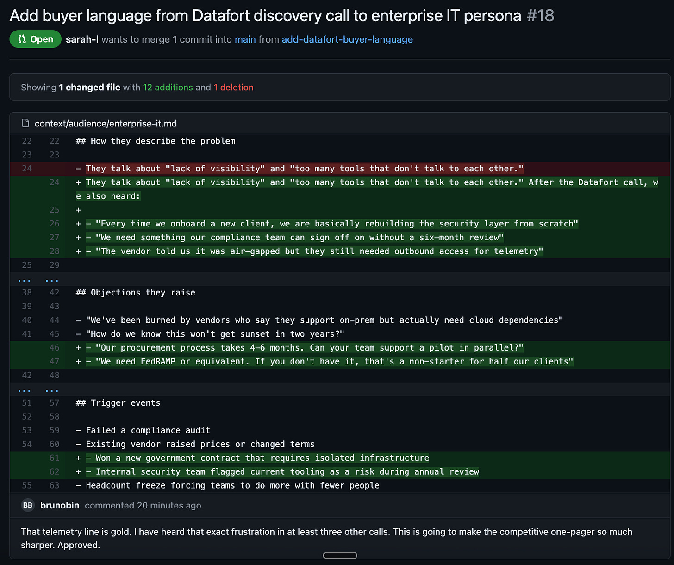Toggle selection of the Open state badge

pos(35,39)
